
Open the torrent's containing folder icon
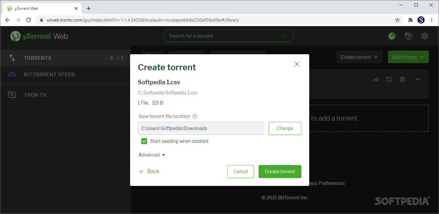(389, 79)
